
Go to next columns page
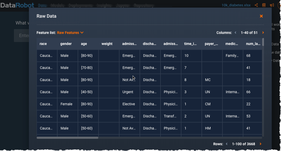point(263,33)
